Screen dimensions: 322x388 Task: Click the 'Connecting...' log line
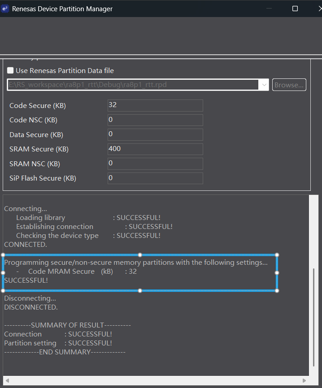[x=26, y=209]
